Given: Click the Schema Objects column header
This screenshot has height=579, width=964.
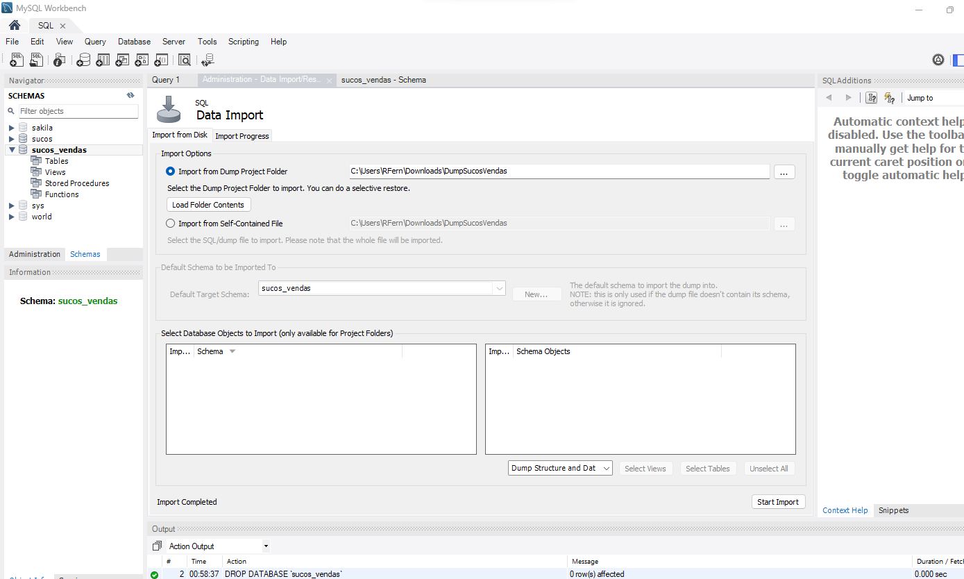Looking at the screenshot, I should click(x=617, y=351).
